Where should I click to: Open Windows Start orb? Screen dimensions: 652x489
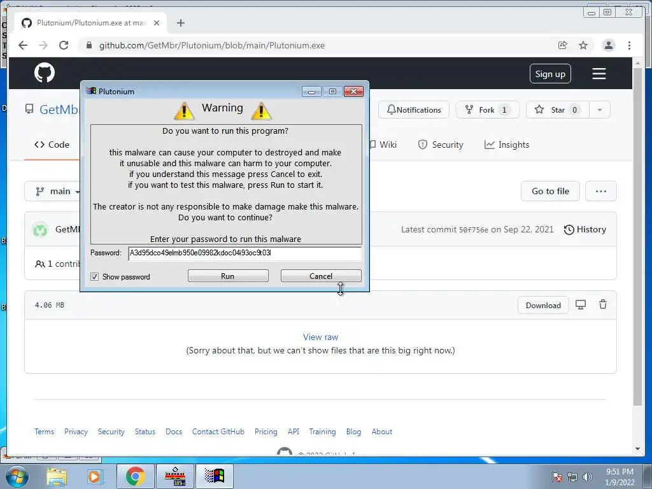point(17,476)
